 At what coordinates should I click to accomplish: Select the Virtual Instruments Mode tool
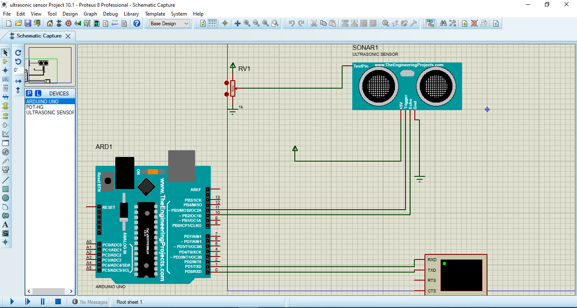(x=5, y=170)
